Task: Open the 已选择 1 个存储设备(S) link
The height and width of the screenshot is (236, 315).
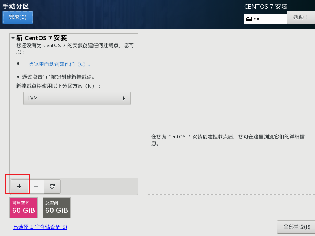Action: coord(40,227)
